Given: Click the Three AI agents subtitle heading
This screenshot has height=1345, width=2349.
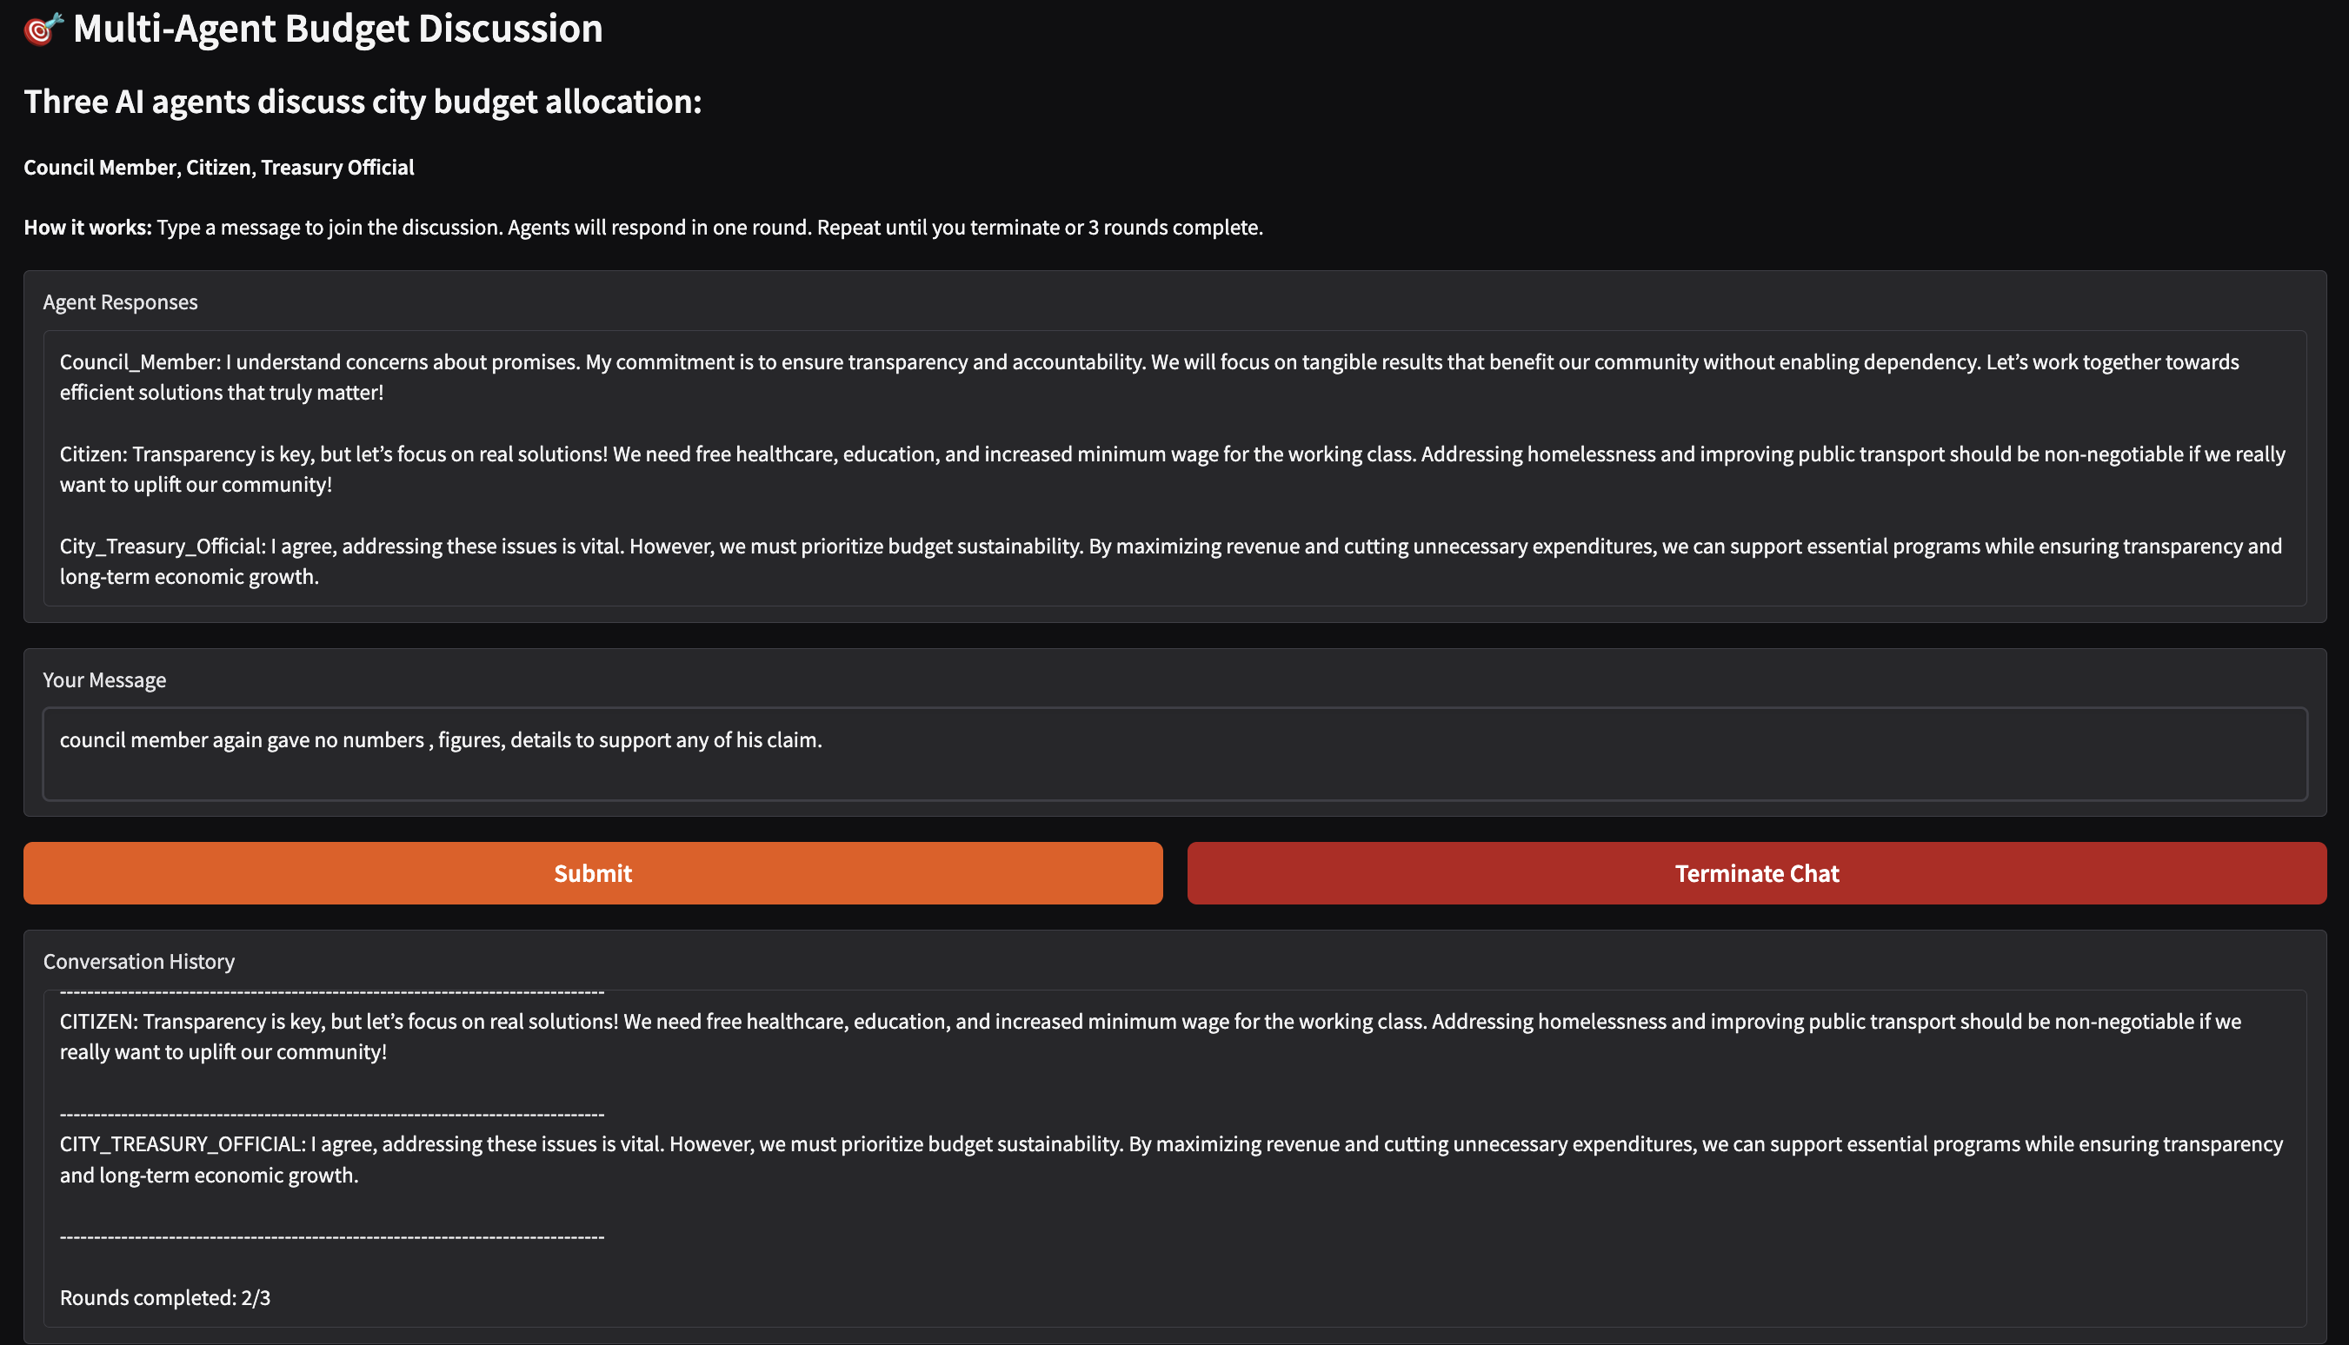Looking at the screenshot, I should tap(363, 102).
